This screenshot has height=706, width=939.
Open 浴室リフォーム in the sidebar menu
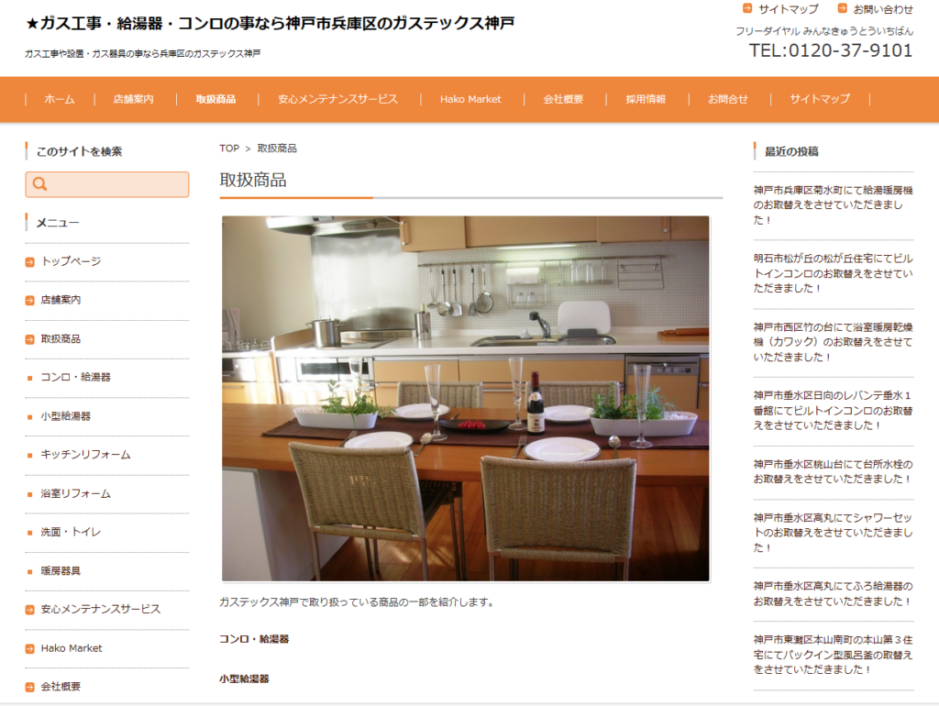click(75, 494)
